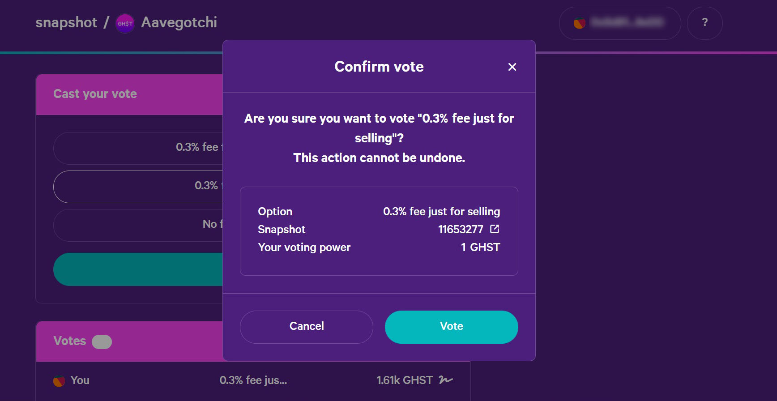The width and height of the screenshot is (777, 401).
Task: Confirm your choice with the Vote button
Action: [x=451, y=326]
